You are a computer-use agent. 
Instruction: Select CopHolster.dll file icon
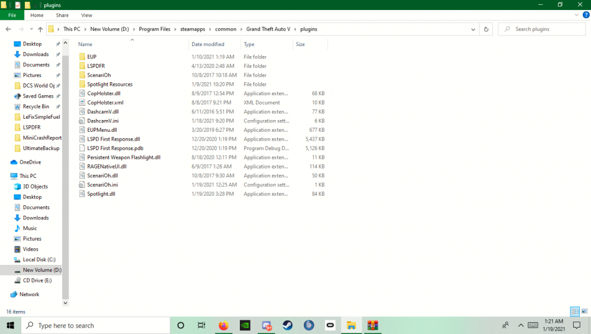click(82, 93)
